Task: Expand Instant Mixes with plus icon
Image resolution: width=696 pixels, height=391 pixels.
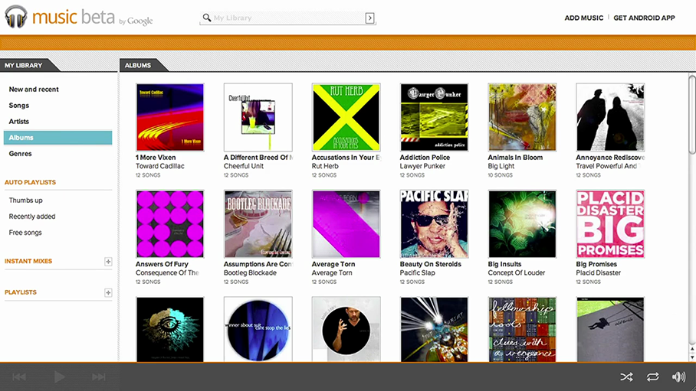Action: tap(108, 262)
